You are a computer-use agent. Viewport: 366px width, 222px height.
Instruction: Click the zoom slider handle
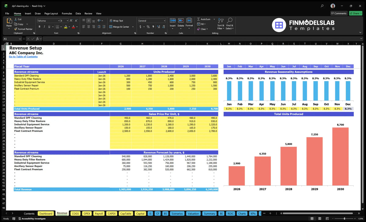coord(344,219)
